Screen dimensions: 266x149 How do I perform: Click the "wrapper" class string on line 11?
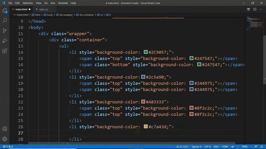pos(78,34)
